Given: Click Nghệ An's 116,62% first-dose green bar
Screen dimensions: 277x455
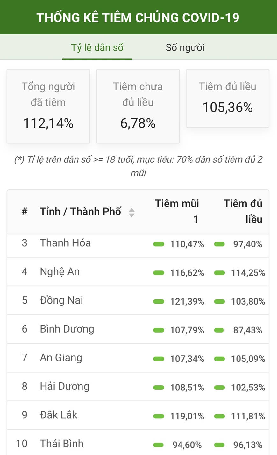Looking at the screenshot, I should coord(159,273).
